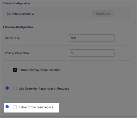
Task: Select the Configure columns label
Action: 20,14
